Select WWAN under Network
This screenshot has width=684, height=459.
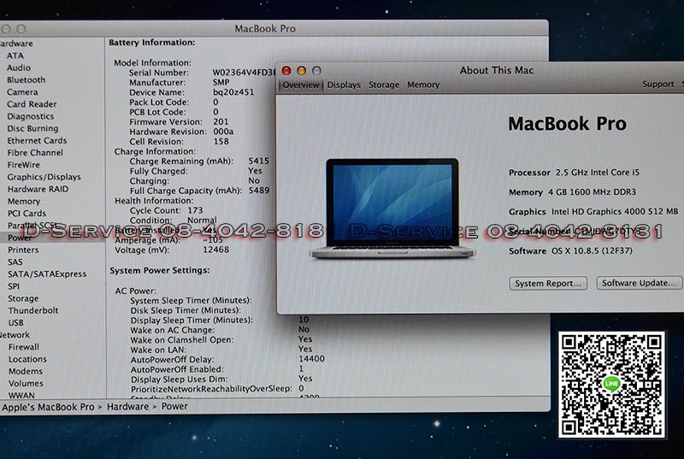click(x=21, y=396)
